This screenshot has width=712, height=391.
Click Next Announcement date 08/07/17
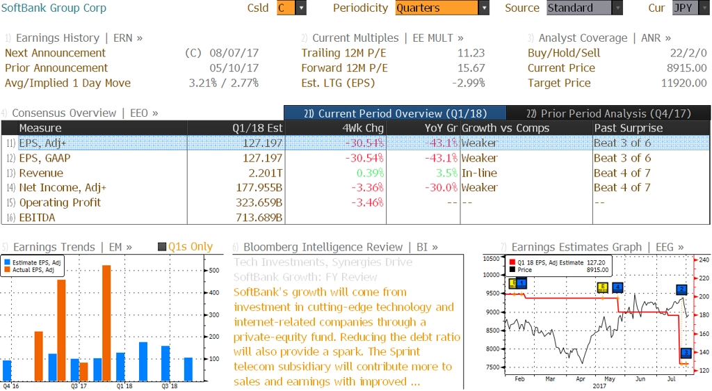pos(234,53)
